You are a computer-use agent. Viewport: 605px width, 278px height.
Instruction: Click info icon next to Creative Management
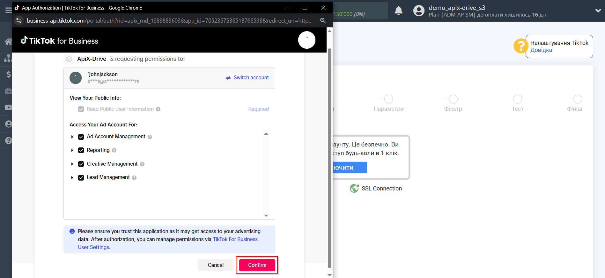pos(142,164)
